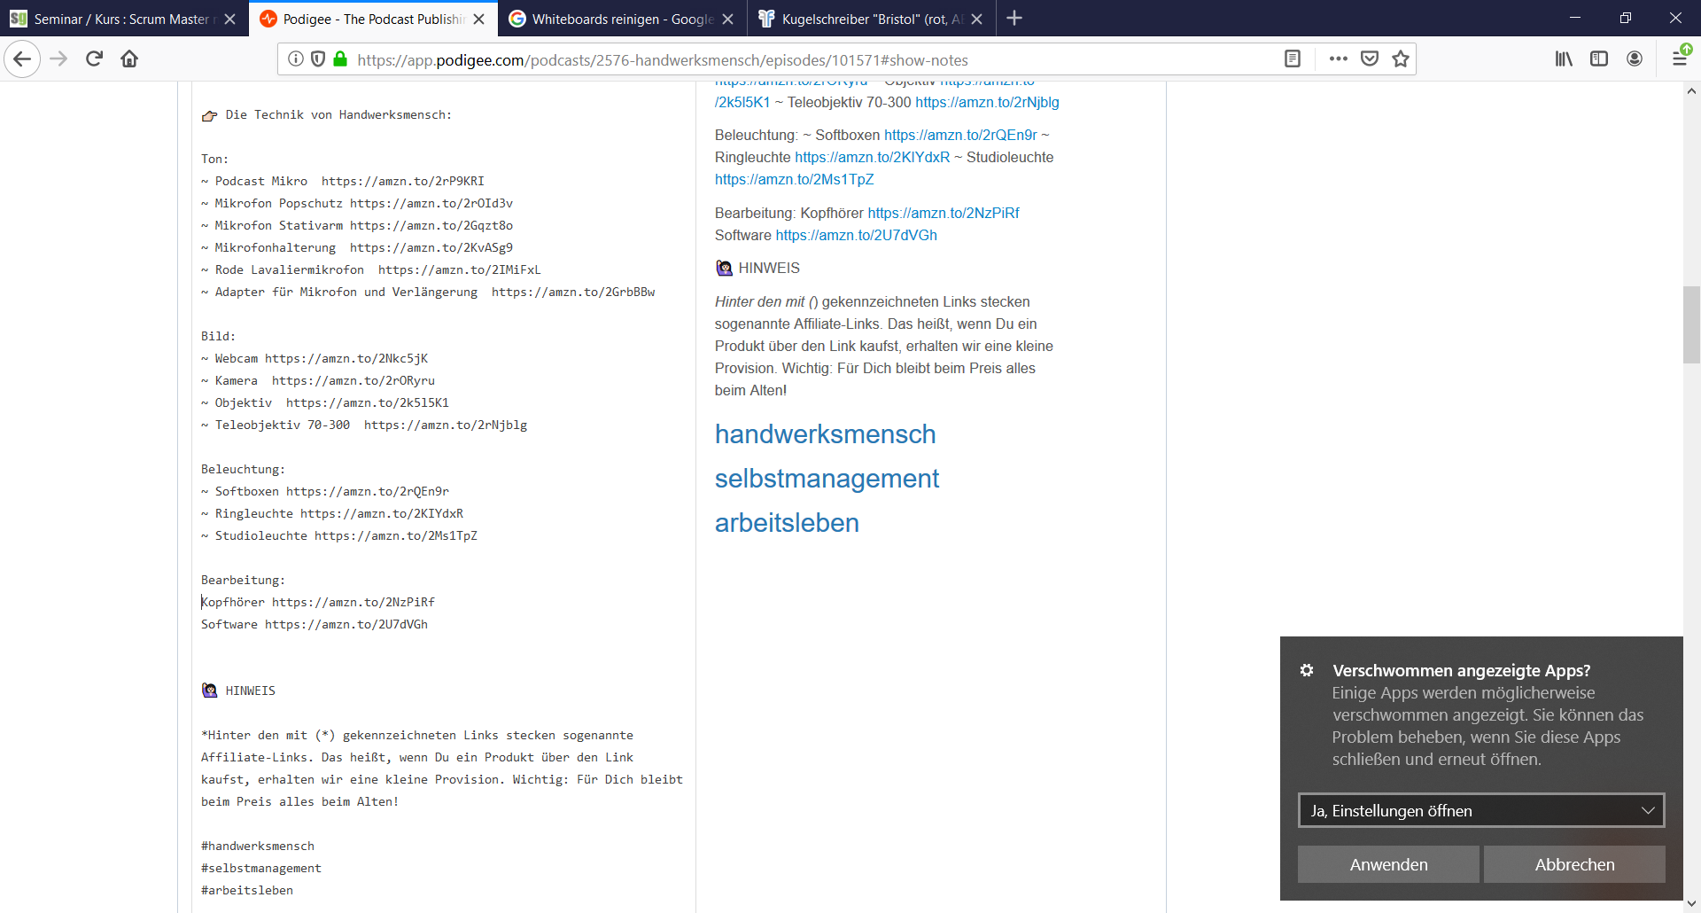Image resolution: width=1701 pixels, height=913 pixels.
Task: Click 'Webcam' line in editor
Action: tap(315, 358)
